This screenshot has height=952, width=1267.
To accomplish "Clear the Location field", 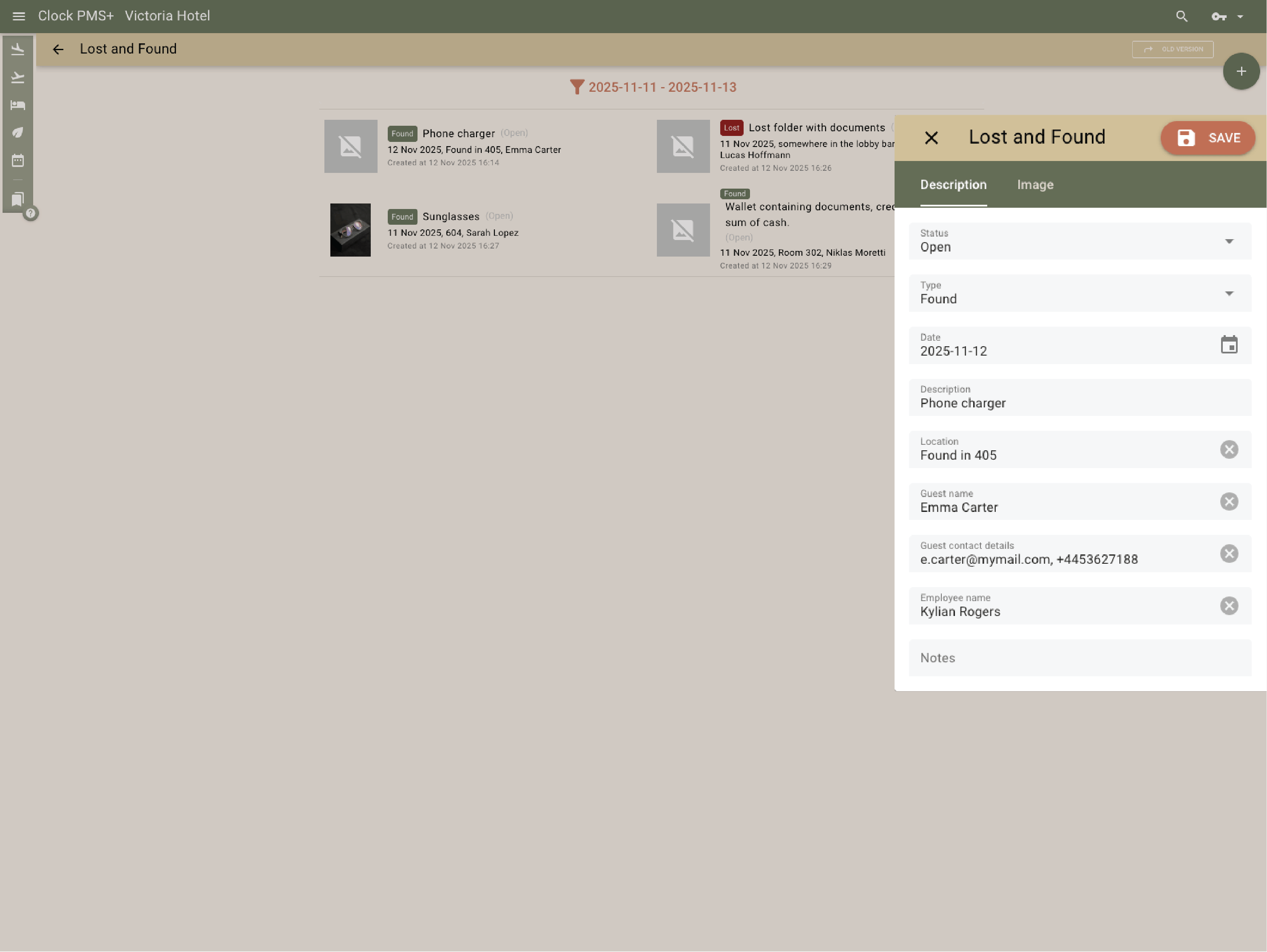I will 1229,449.
